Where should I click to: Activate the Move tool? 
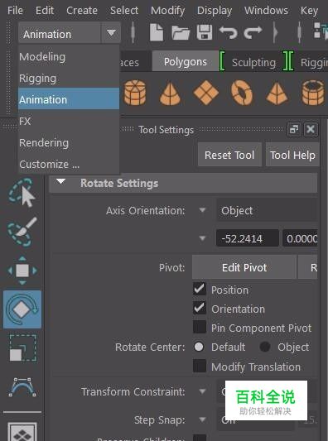click(22, 271)
